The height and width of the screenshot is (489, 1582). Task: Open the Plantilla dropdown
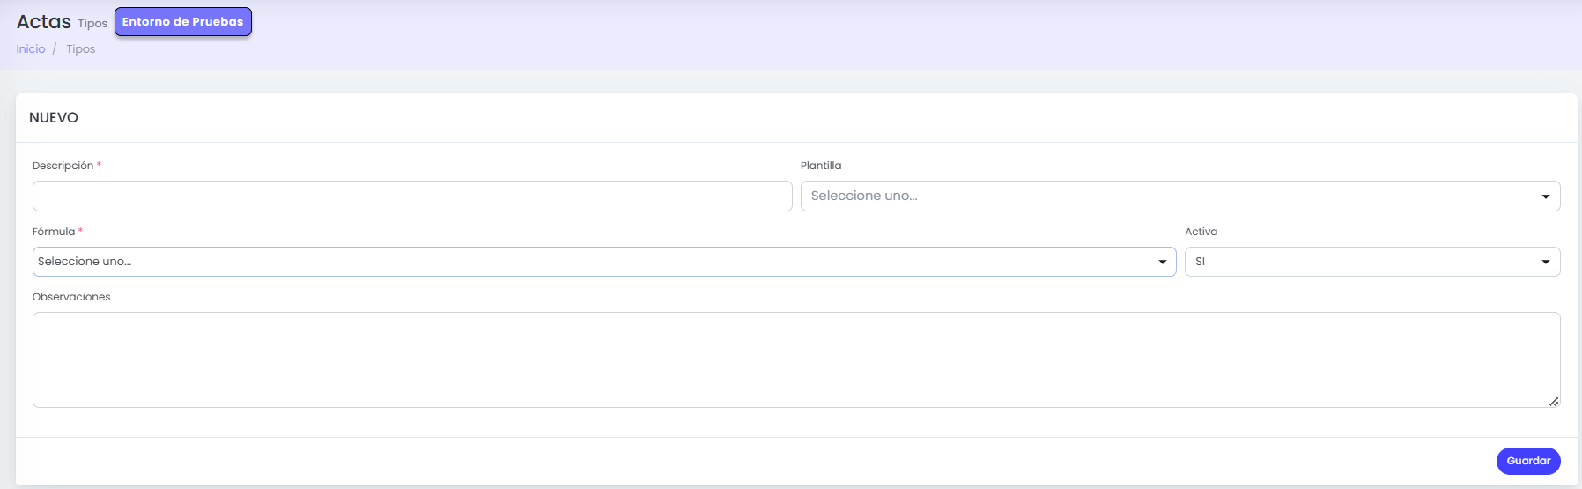point(1180,196)
